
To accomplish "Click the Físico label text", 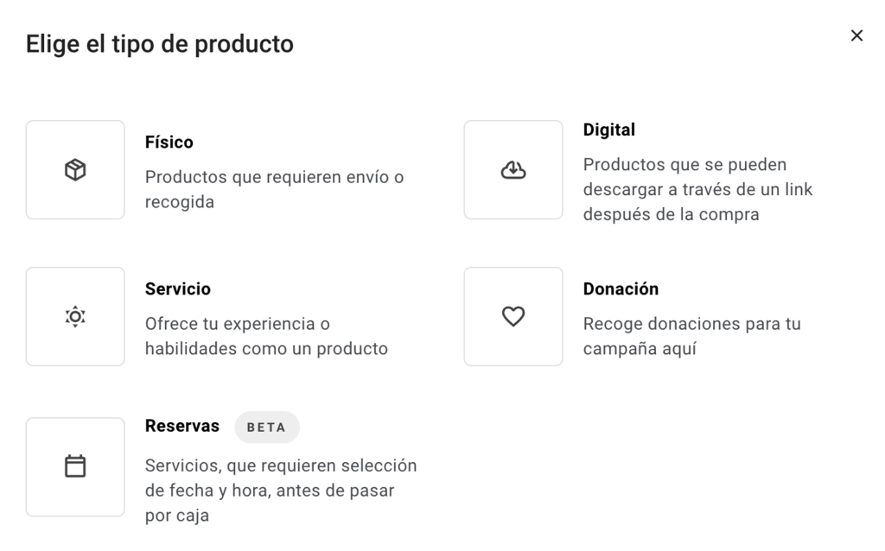I will 169,142.
